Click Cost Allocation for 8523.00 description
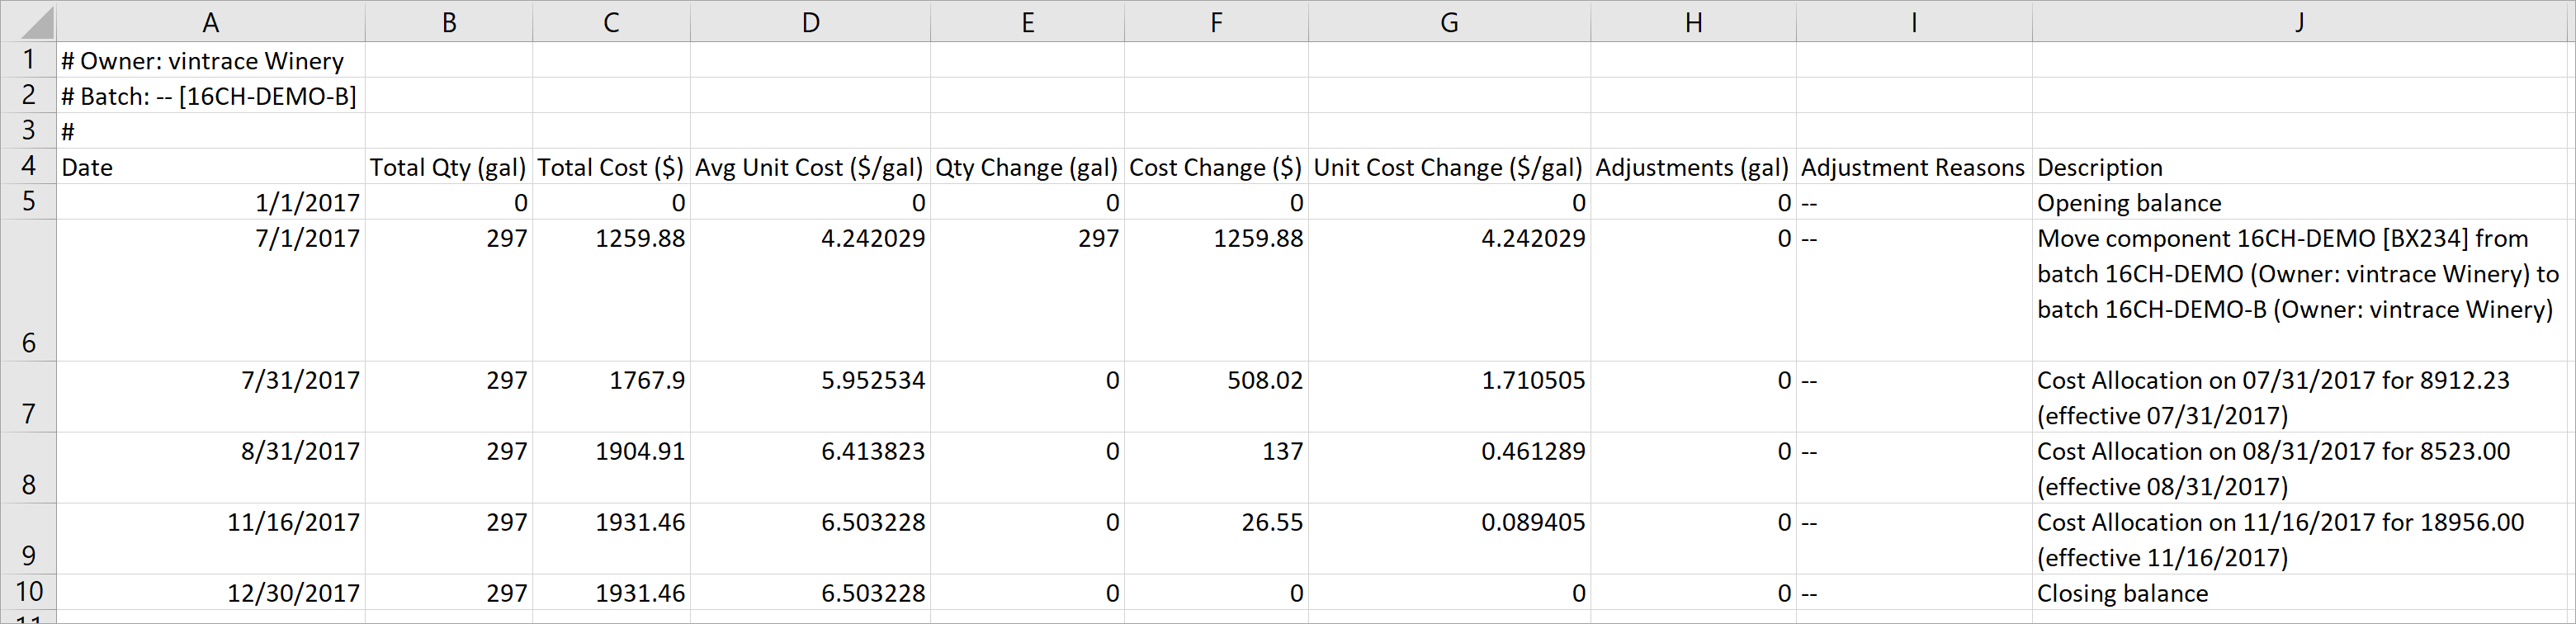The image size is (2576, 624). [2300, 468]
